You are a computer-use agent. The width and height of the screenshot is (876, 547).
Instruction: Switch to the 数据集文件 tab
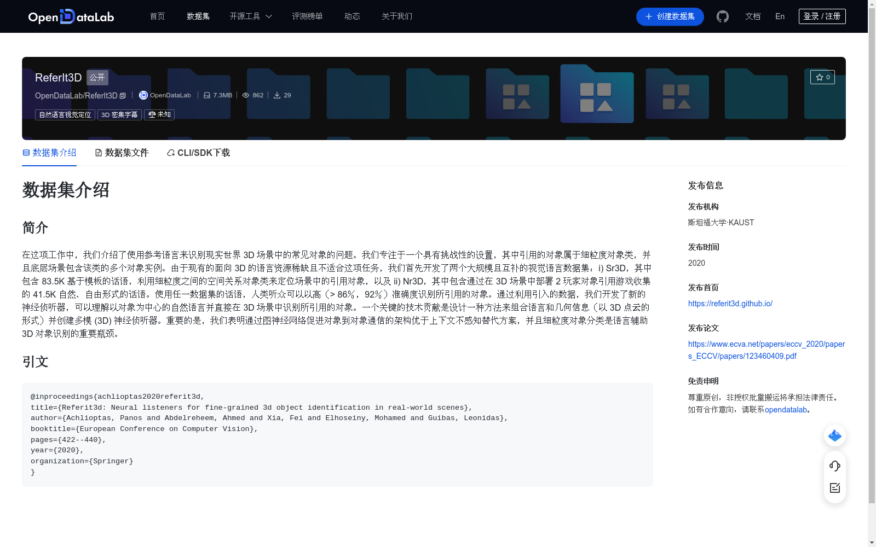point(122,153)
